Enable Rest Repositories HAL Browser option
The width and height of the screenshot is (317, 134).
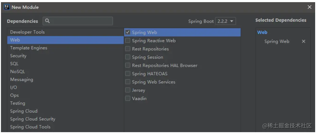128,65
